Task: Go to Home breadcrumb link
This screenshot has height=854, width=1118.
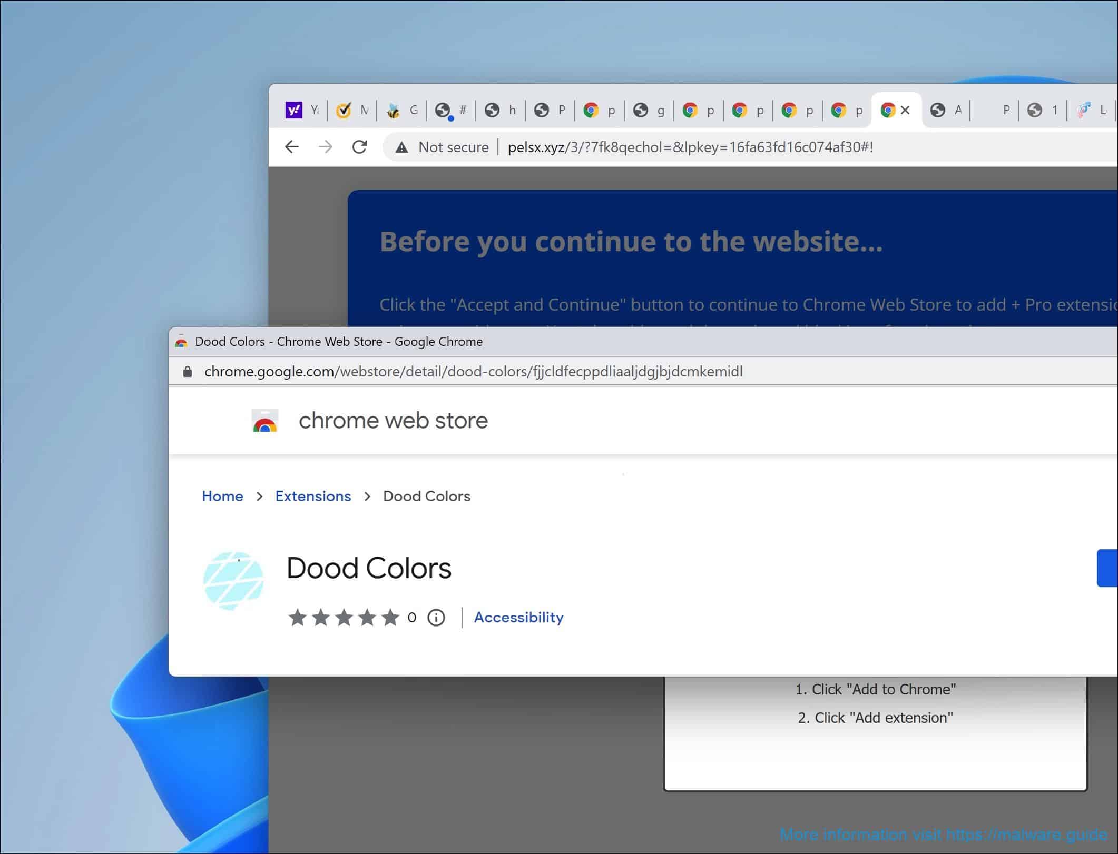Action: click(222, 496)
